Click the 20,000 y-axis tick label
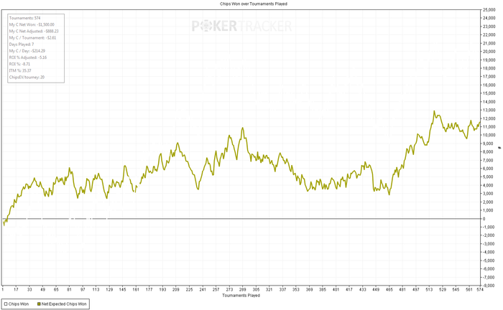This screenshot has width=503, height=310. coord(489,52)
